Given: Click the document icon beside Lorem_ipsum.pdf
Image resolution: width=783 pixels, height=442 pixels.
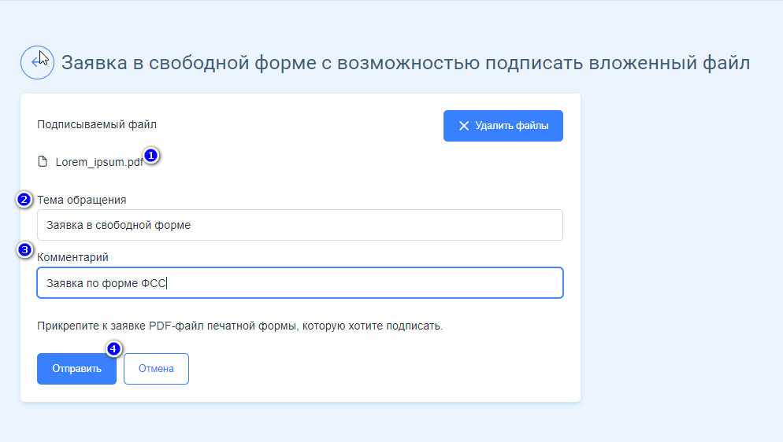Looking at the screenshot, I should 43,161.
